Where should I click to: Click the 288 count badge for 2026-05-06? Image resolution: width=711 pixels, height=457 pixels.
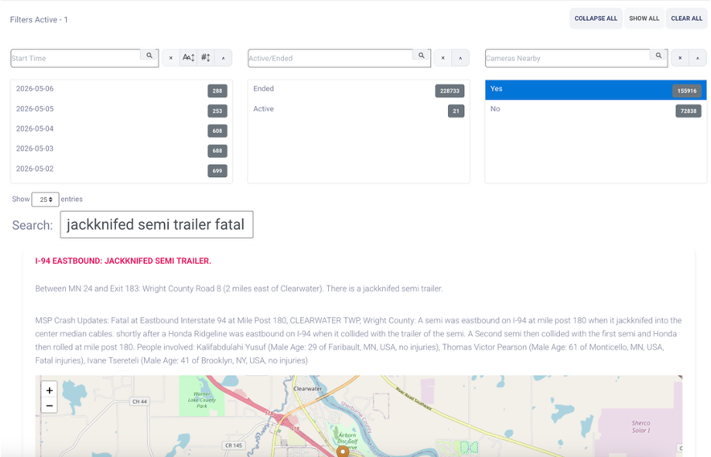coord(218,91)
